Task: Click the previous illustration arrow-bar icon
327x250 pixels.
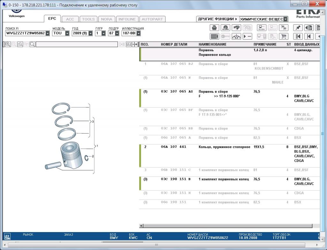Action: pos(309,36)
